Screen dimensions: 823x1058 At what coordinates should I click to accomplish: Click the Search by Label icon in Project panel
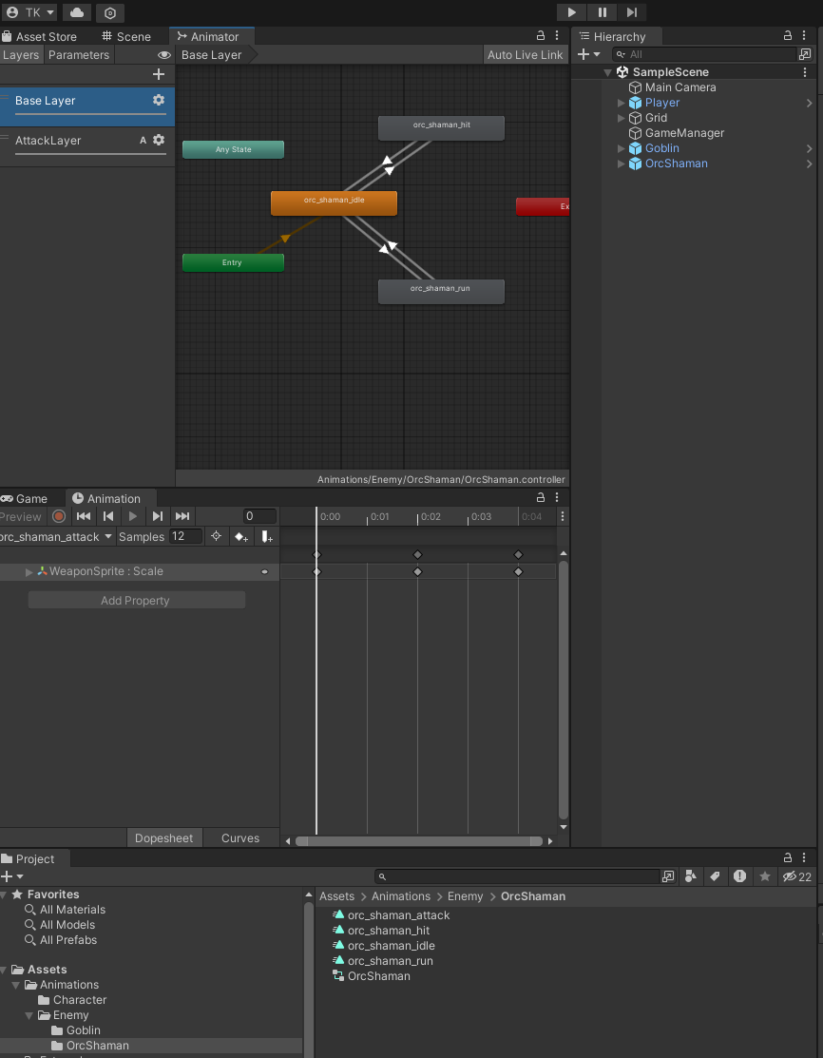[x=716, y=876]
